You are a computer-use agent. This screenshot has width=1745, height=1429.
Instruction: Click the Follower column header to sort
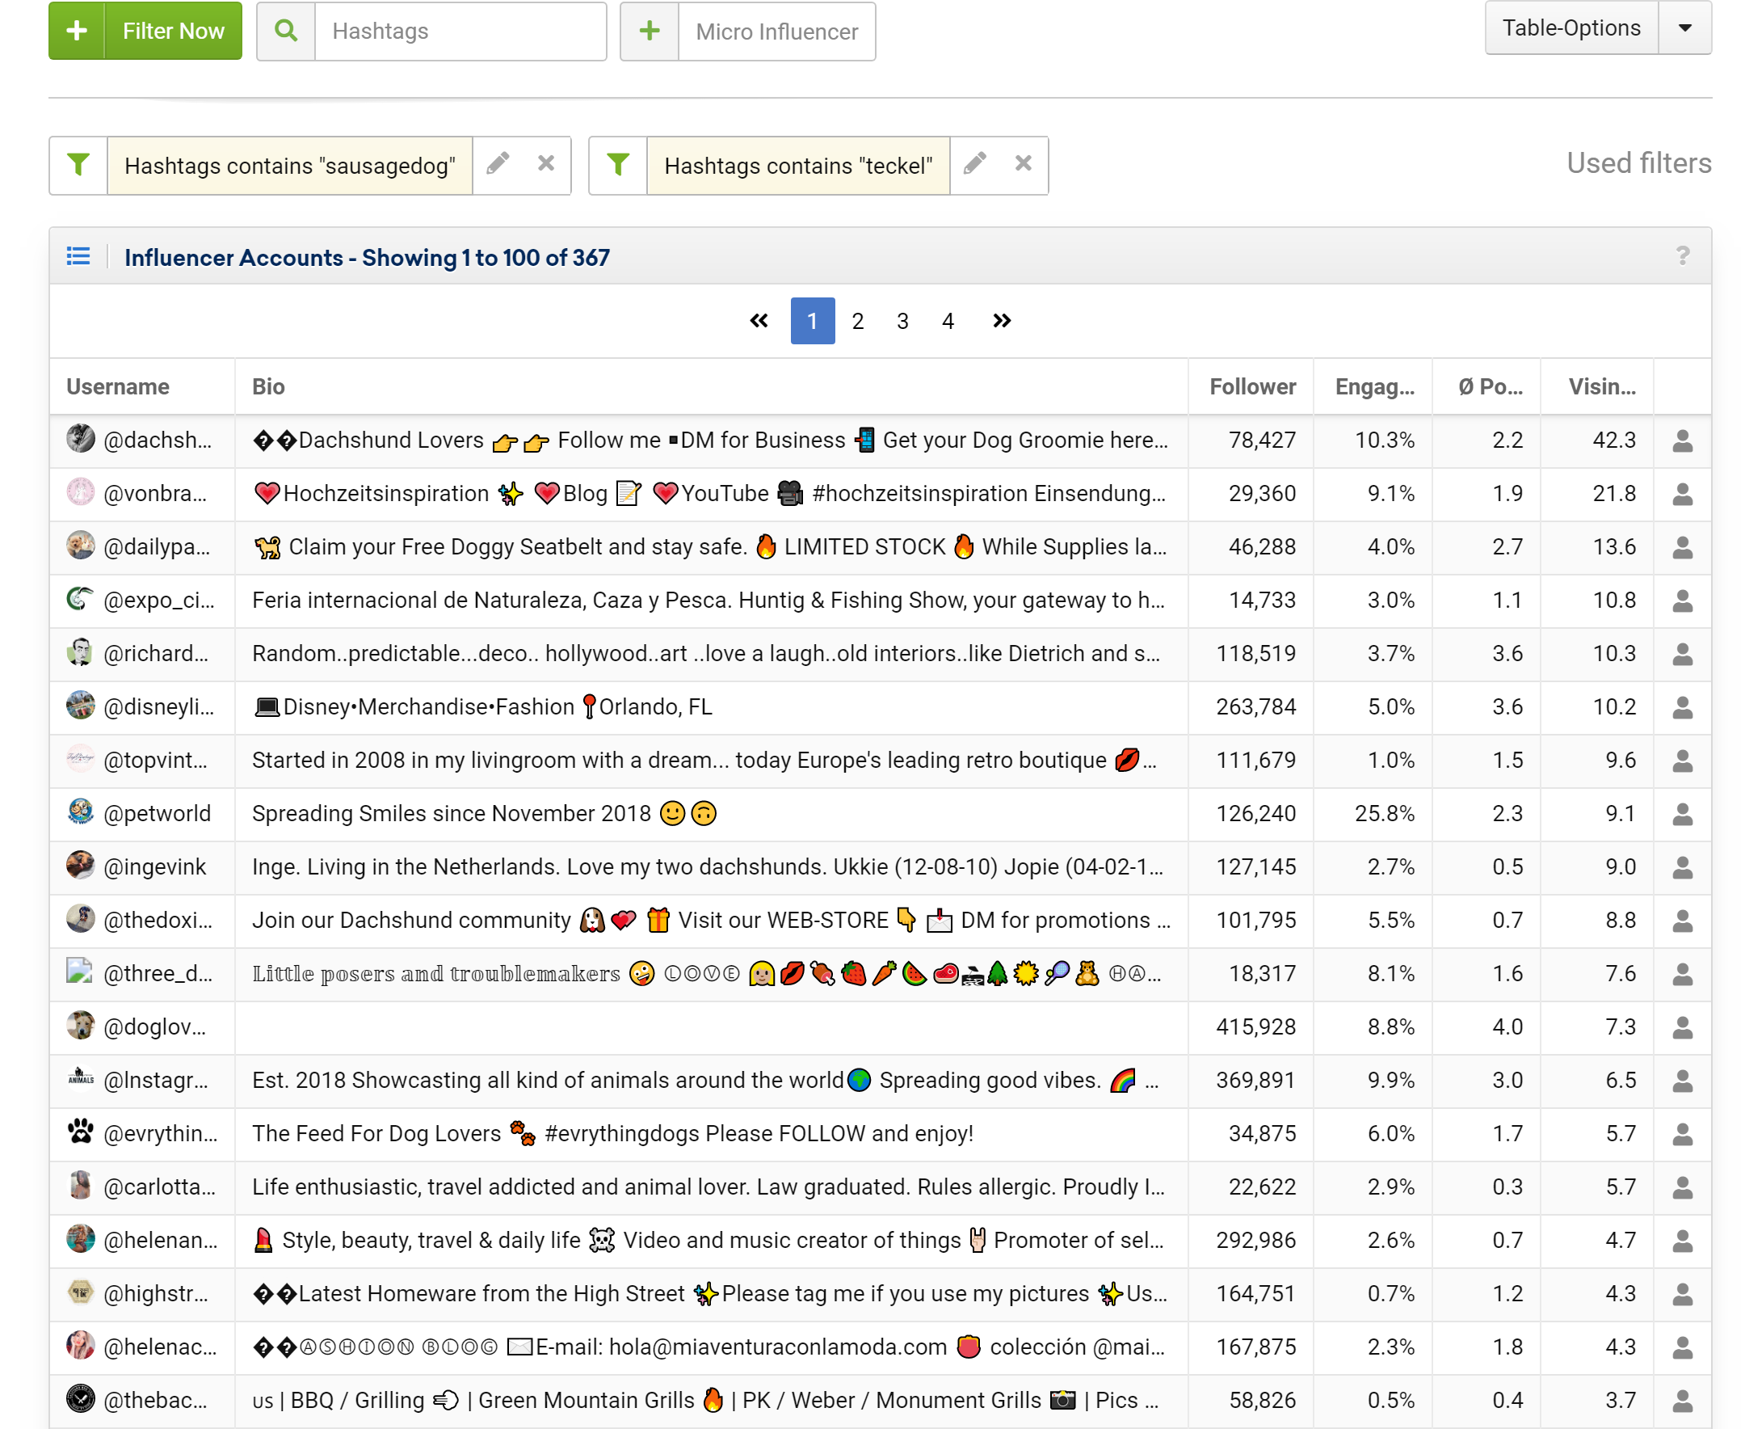pyautogui.click(x=1249, y=386)
